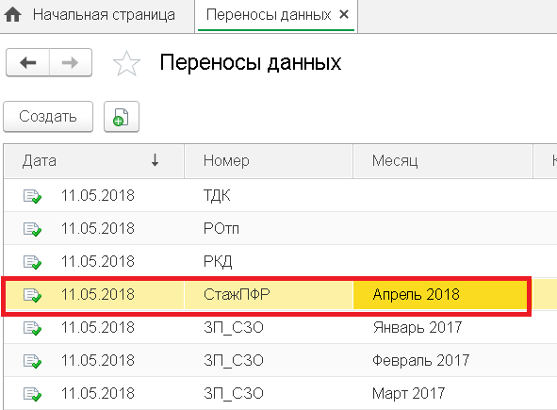
Task: Select the Переносы данных tab
Action: click(x=269, y=15)
